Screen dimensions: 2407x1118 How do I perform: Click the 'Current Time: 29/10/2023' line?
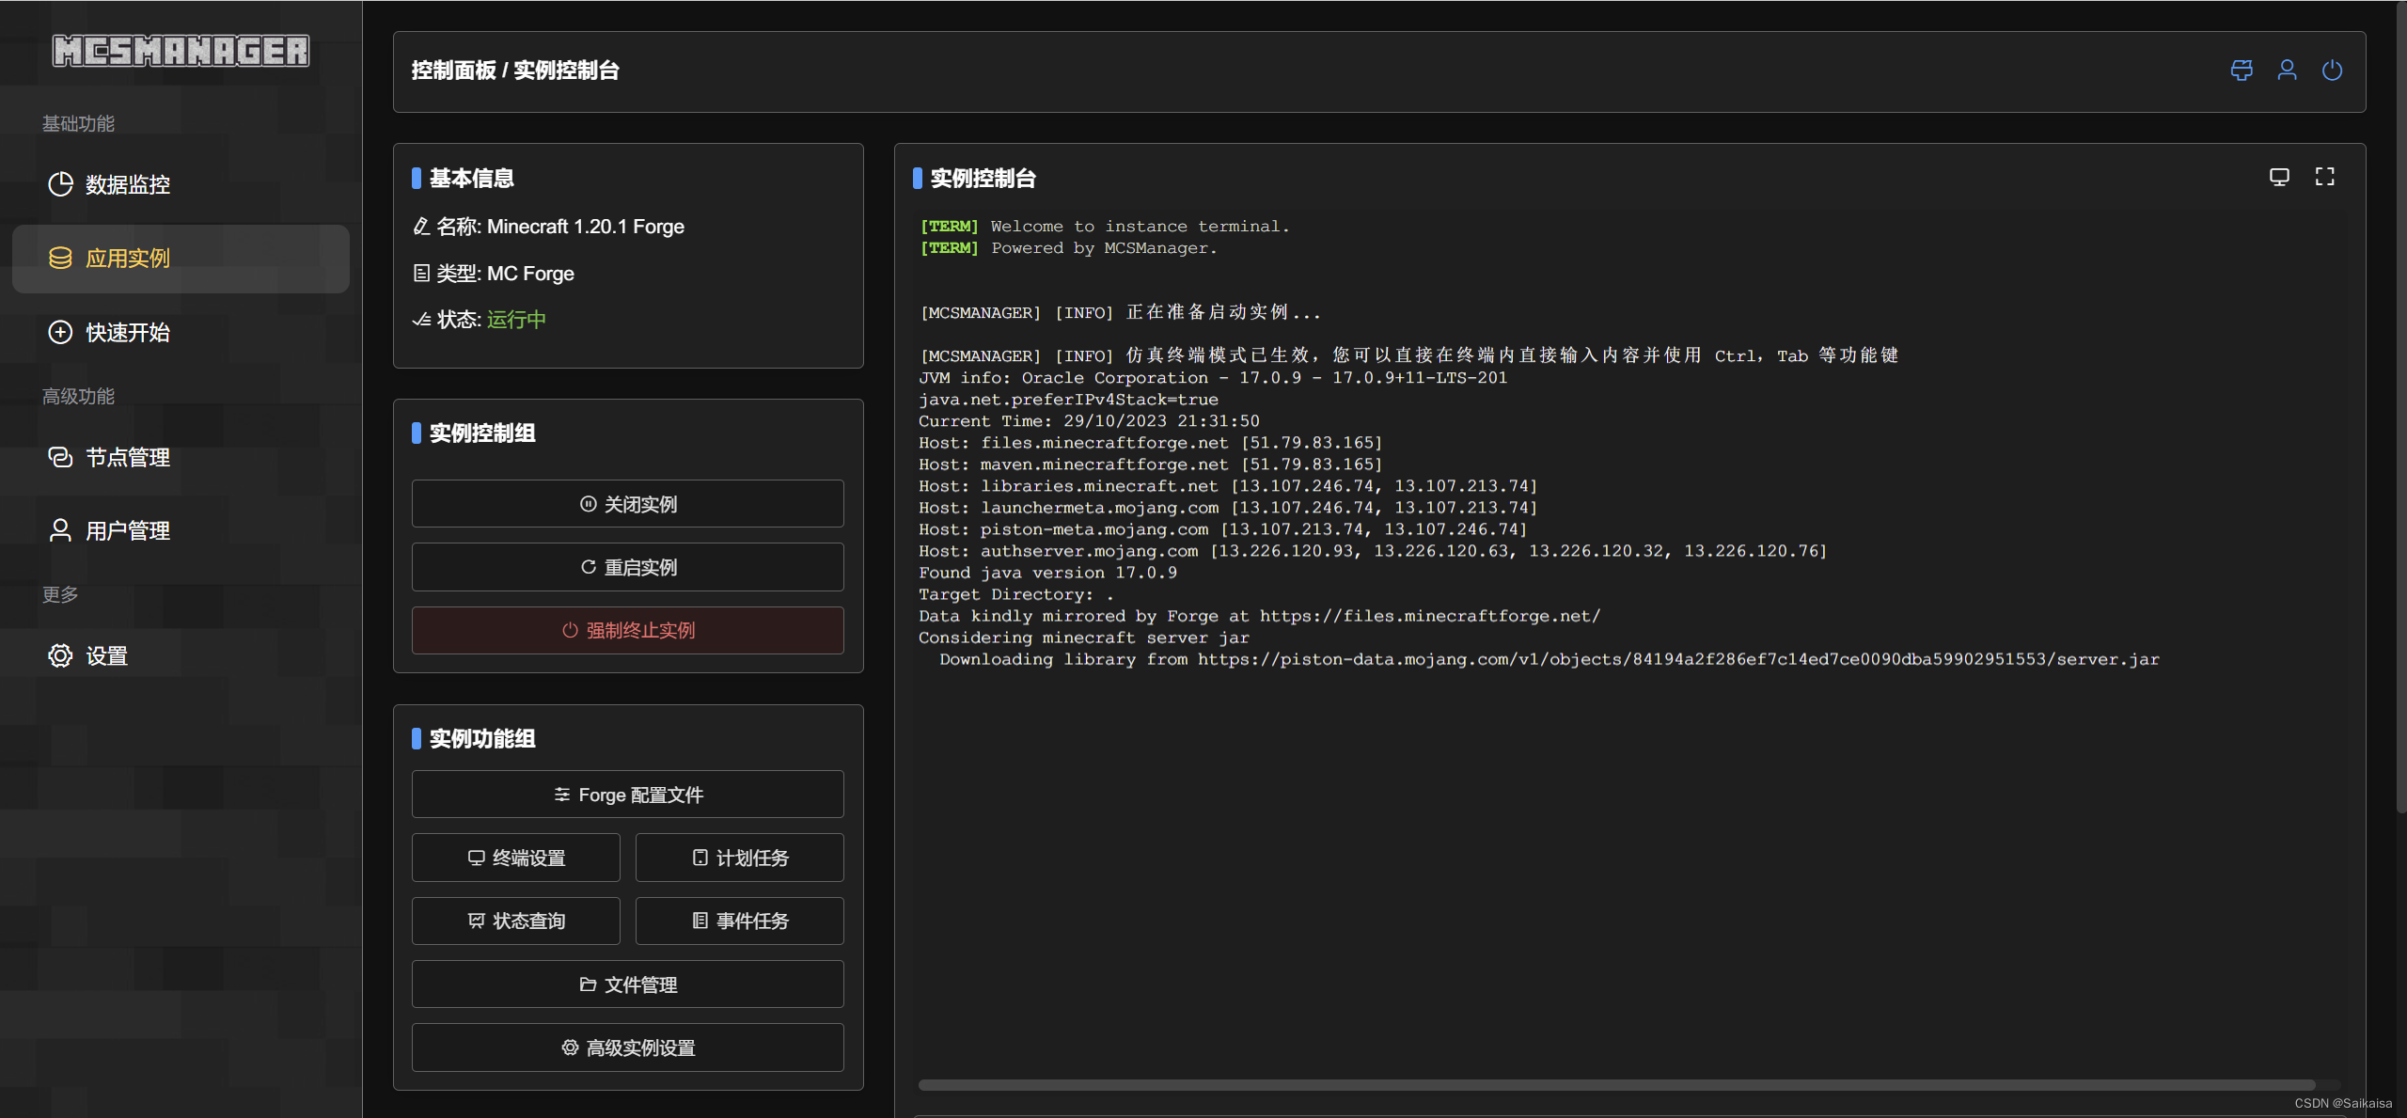point(1089,421)
